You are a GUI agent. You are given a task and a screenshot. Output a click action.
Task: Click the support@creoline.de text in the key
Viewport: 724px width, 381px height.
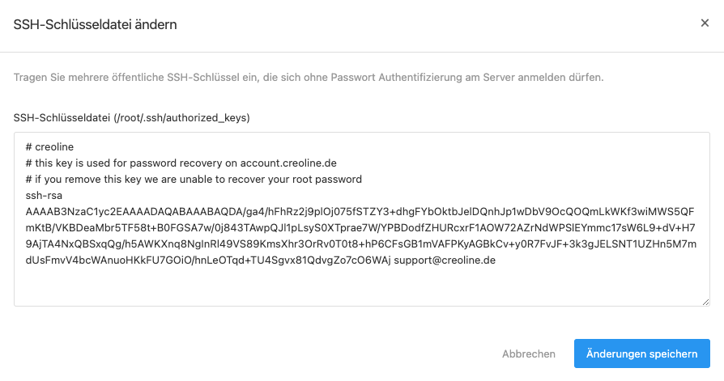coord(445,260)
